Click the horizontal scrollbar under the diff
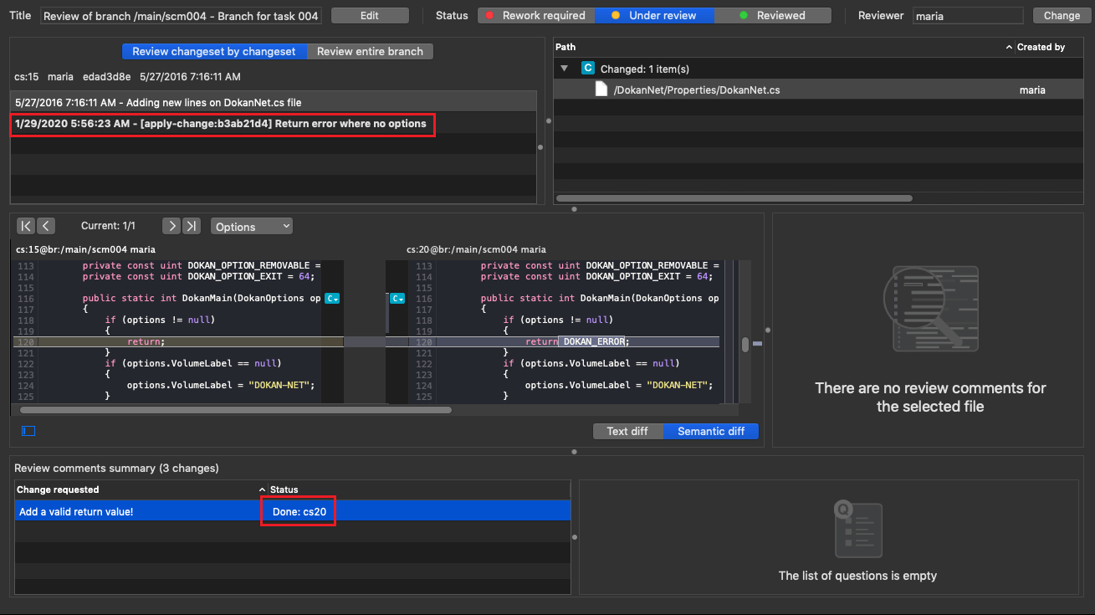Image resolution: width=1095 pixels, height=615 pixels. [235, 410]
